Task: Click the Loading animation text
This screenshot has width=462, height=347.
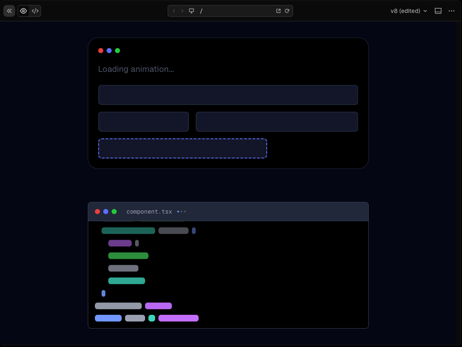Action: [136, 69]
